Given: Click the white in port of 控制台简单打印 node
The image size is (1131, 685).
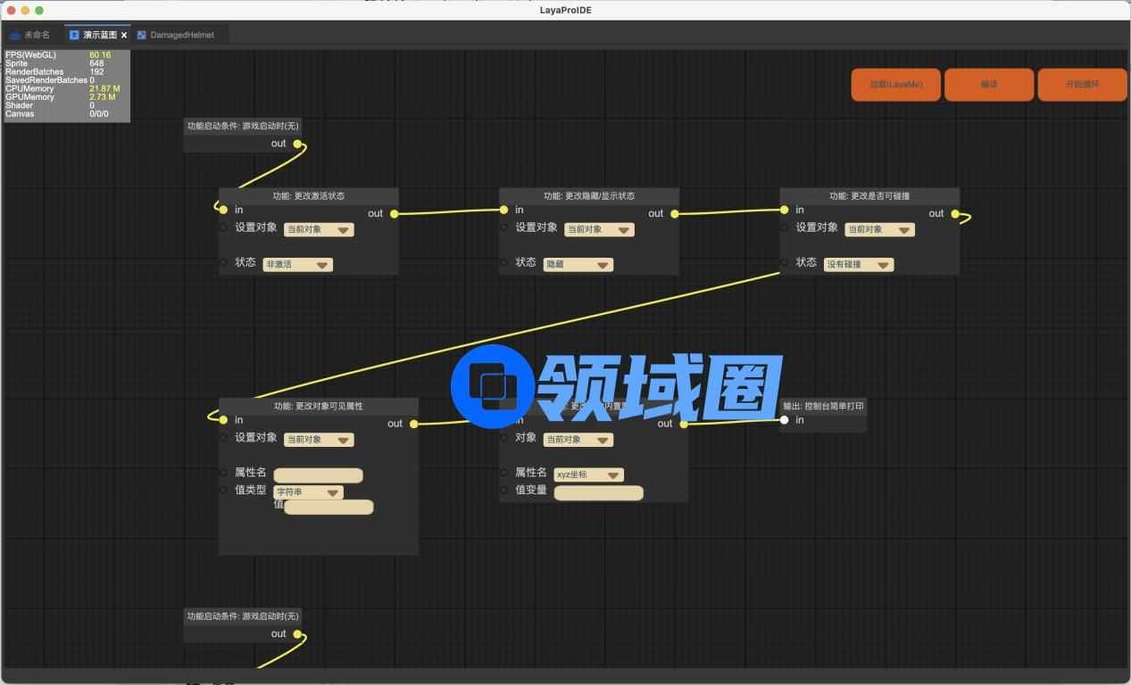Looking at the screenshot, I should [x=785, y=420].
